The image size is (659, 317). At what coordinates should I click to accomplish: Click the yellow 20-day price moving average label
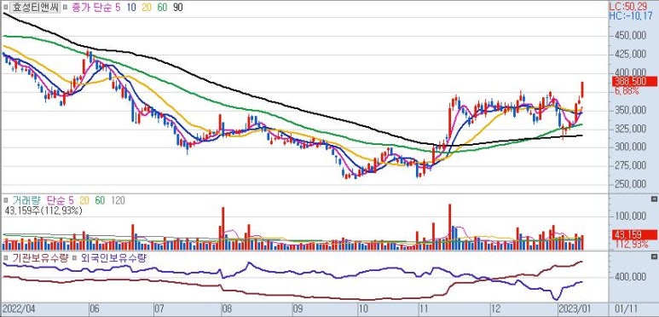tap(147, 7)
